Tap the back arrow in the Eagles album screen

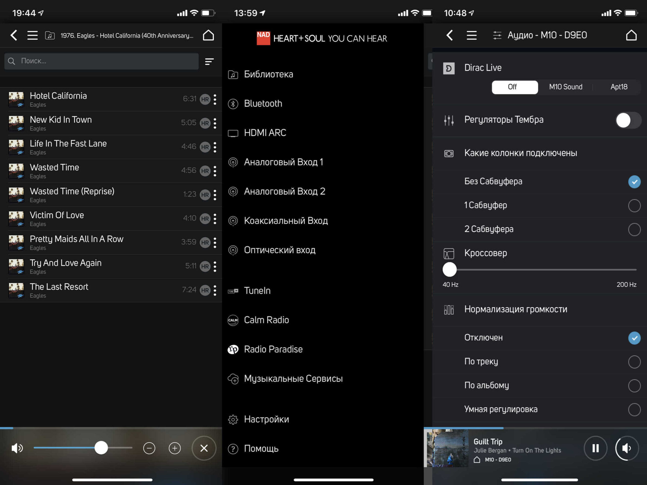(14, 35)
